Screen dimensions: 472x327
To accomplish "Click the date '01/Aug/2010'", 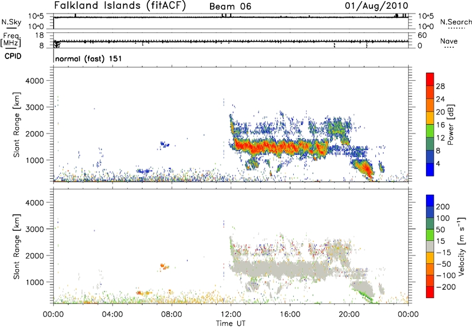I will point(376,6).
